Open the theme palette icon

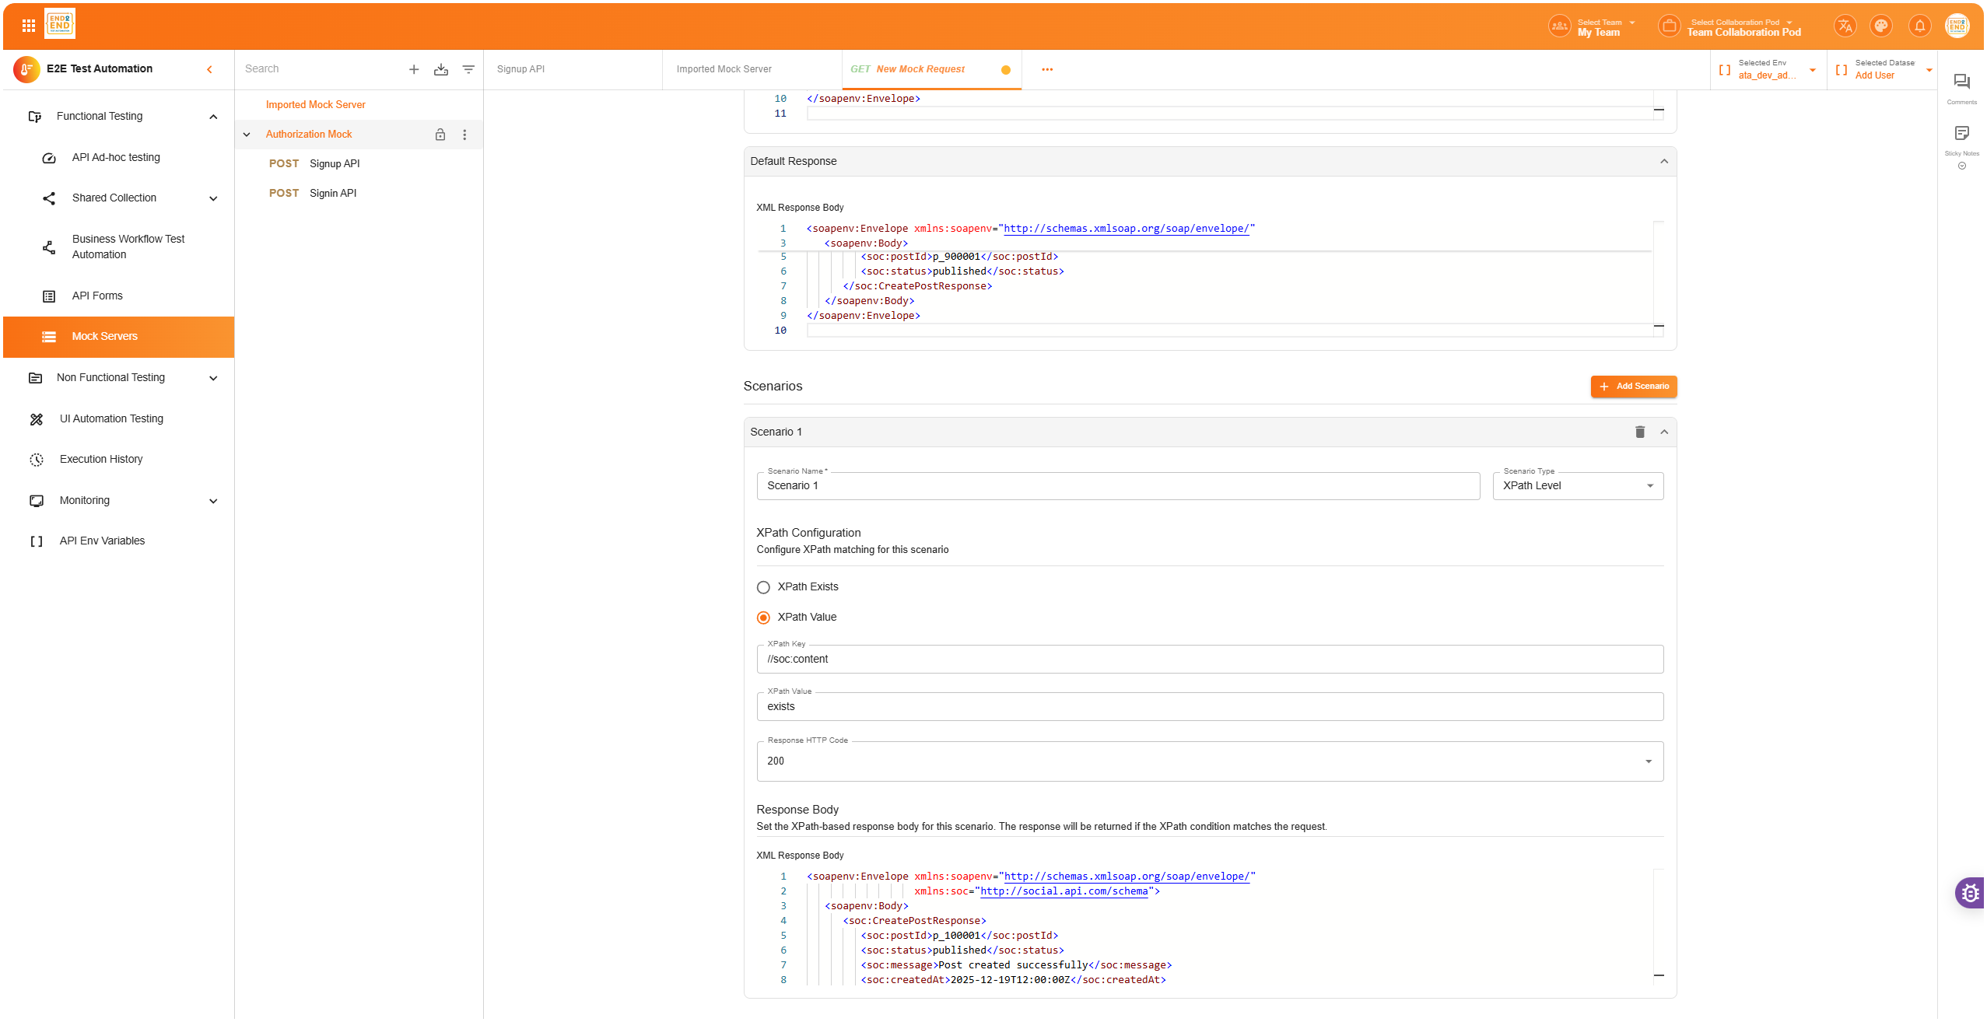[1880, 26]
